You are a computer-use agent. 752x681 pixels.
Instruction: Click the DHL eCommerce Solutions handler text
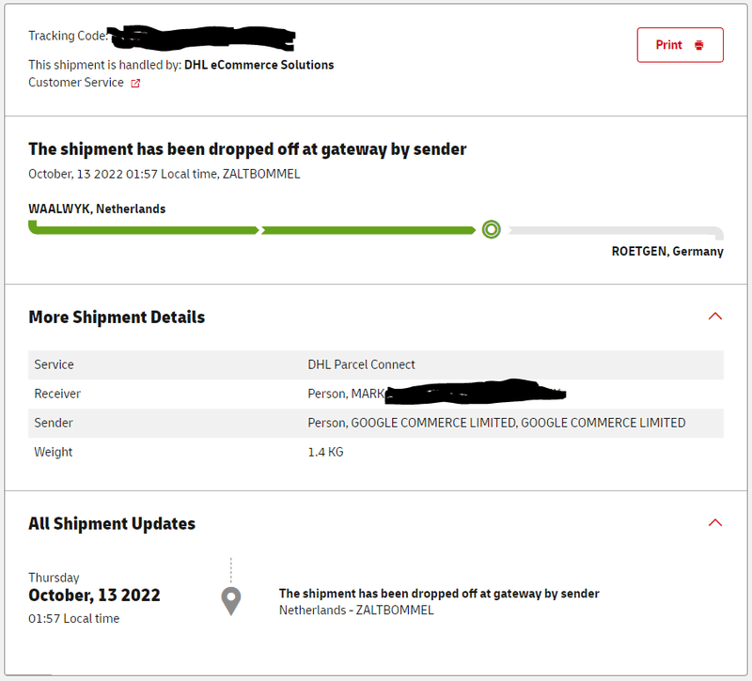(x=258, y=65)
